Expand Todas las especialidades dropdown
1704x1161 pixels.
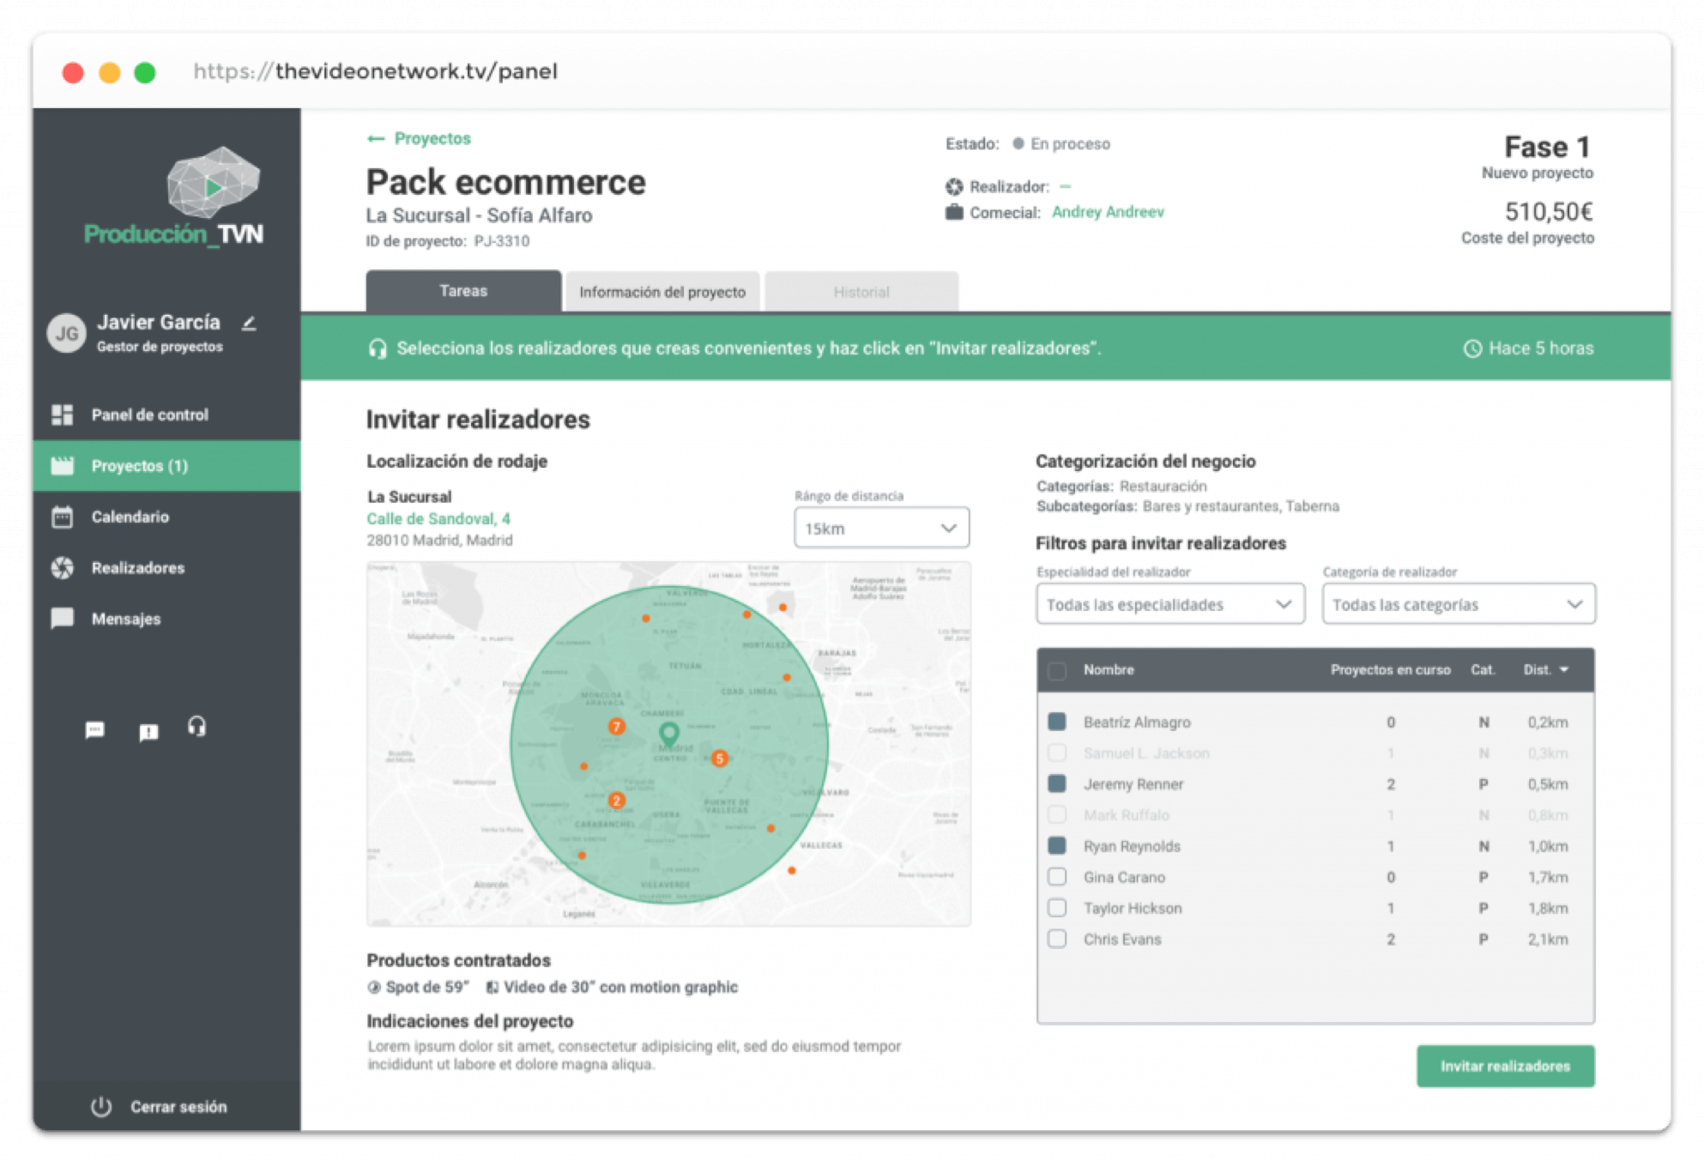coord(1169,604)
